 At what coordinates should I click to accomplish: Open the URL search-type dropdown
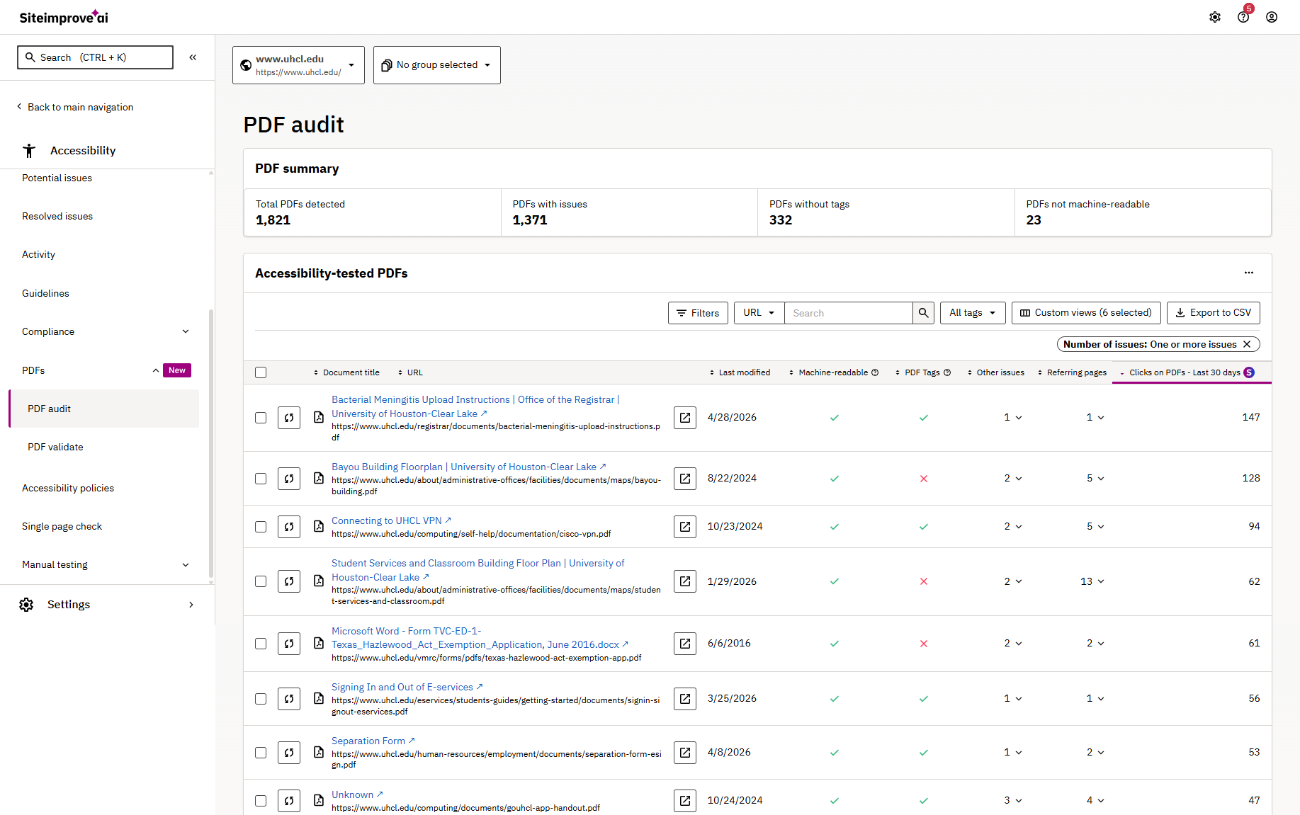click(x=759, y=313)
